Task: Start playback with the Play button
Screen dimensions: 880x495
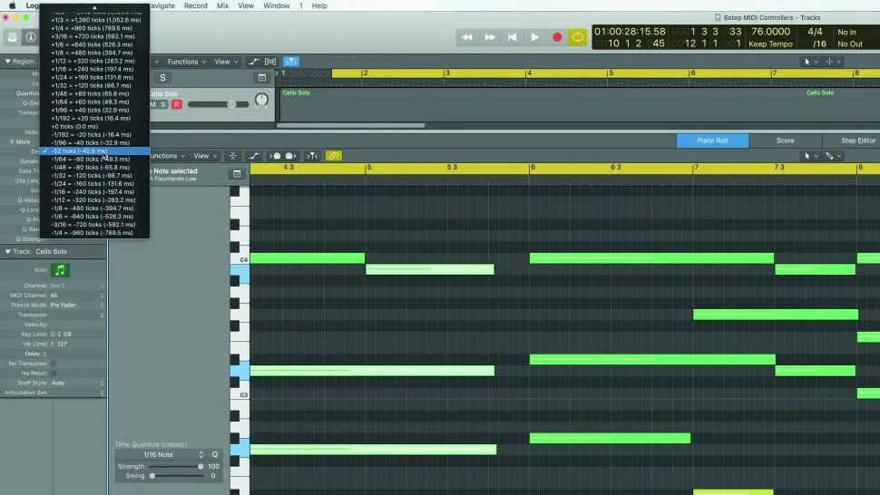Action: [x=535, y=37]
